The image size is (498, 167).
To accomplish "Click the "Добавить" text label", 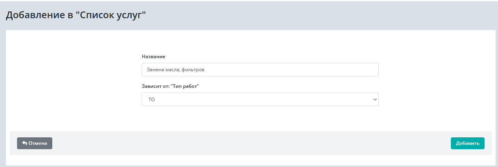I will click(467, 143).
